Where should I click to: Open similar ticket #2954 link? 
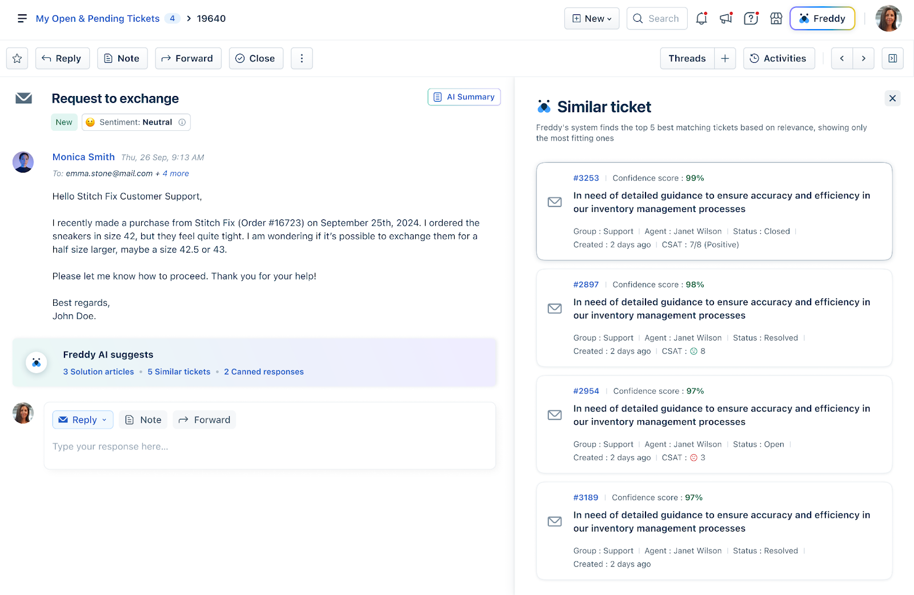(586, 391)
